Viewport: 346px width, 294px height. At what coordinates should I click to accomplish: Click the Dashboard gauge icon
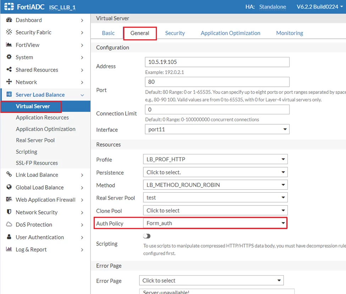[x=9, y=20]
